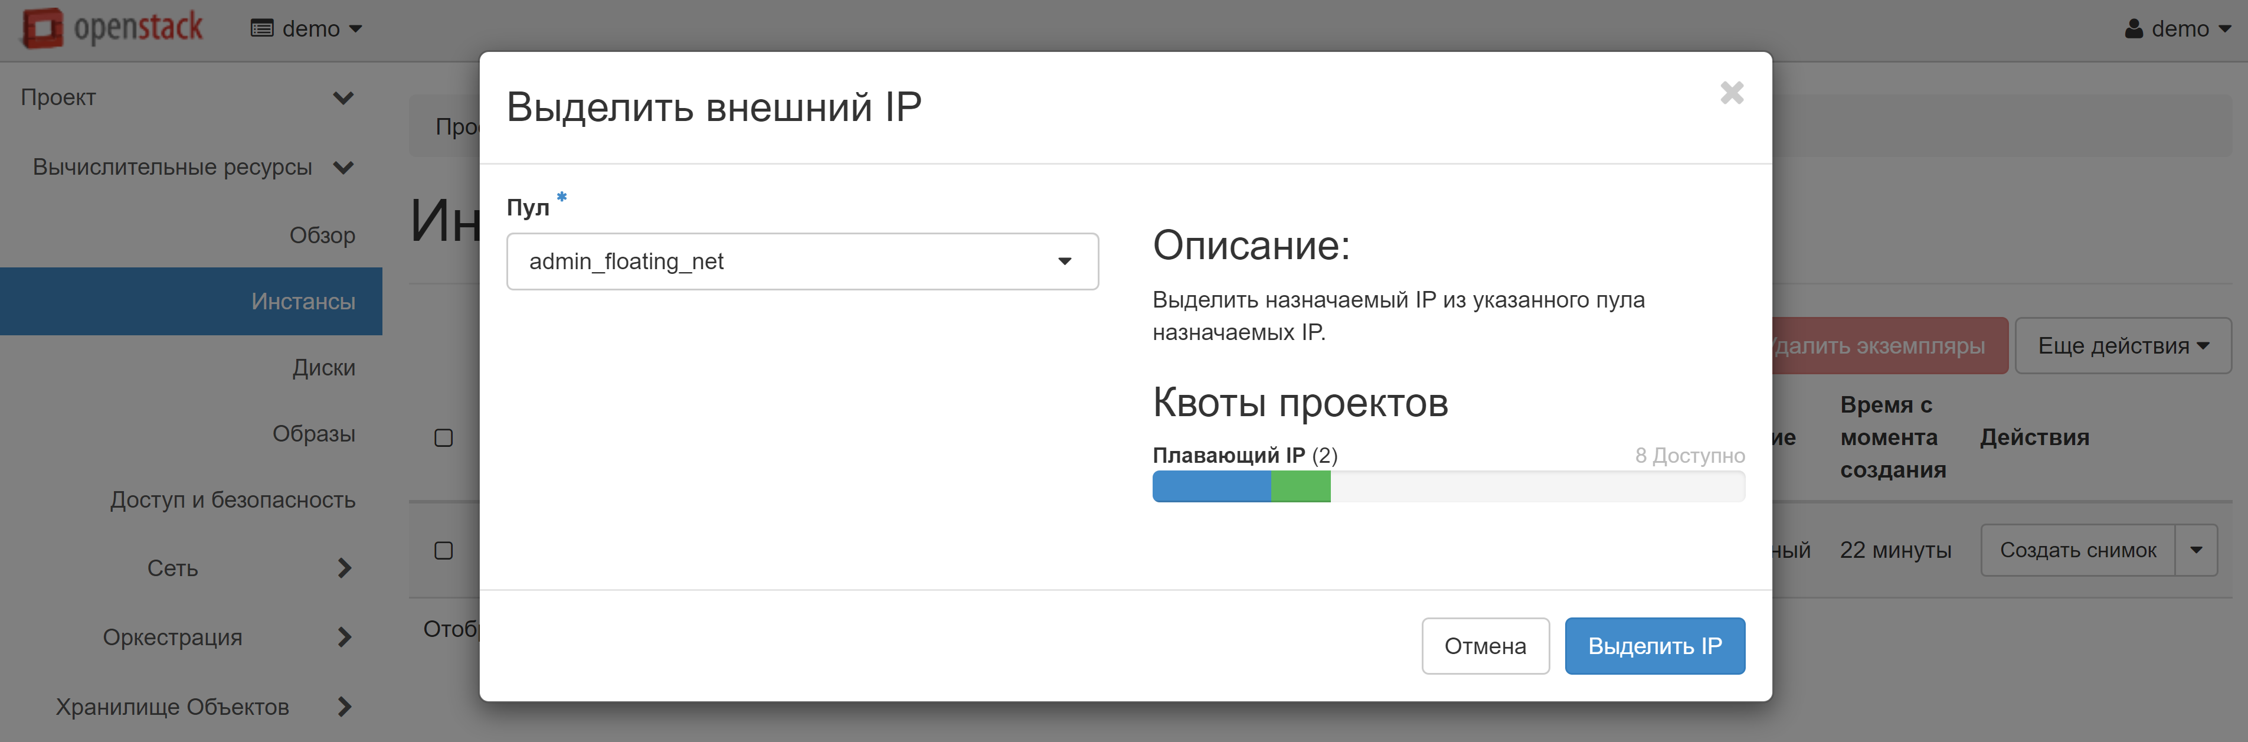Open Образы in the sidebar
Viewport: 2248px width, 742px height.
pyautogui.click(x=313, y=434)
